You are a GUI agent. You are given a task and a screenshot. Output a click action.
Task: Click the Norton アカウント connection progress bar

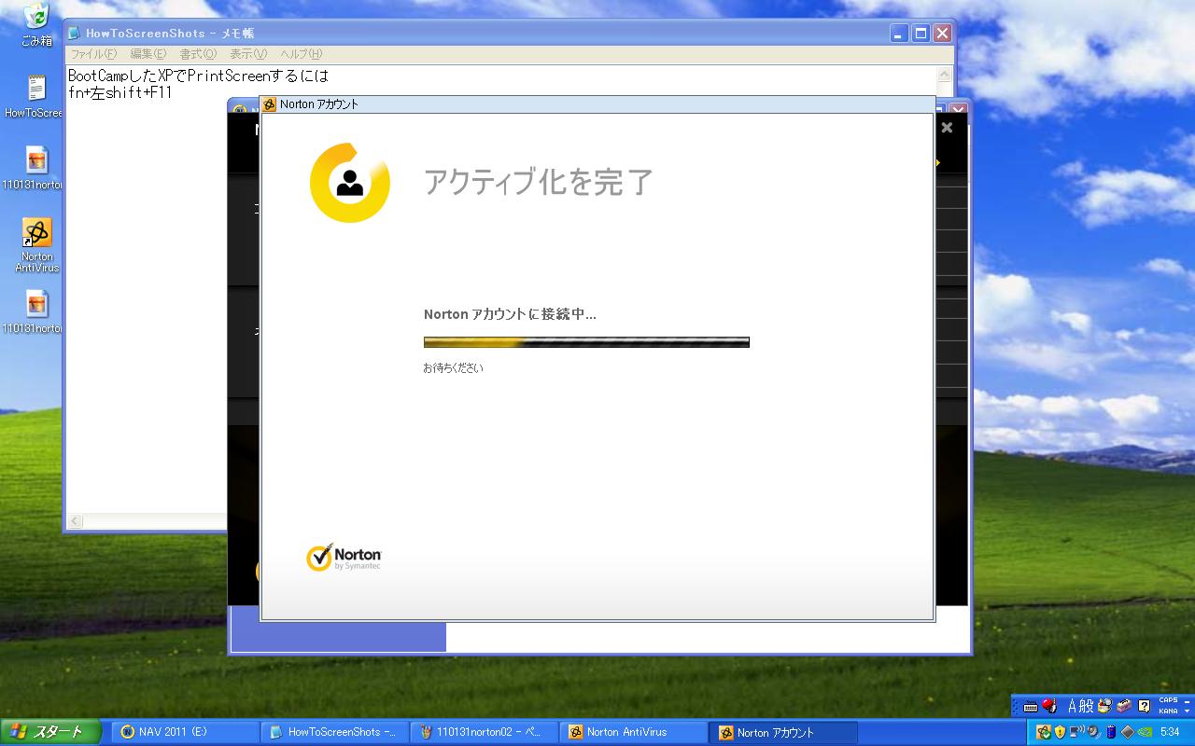click(586, 342)
